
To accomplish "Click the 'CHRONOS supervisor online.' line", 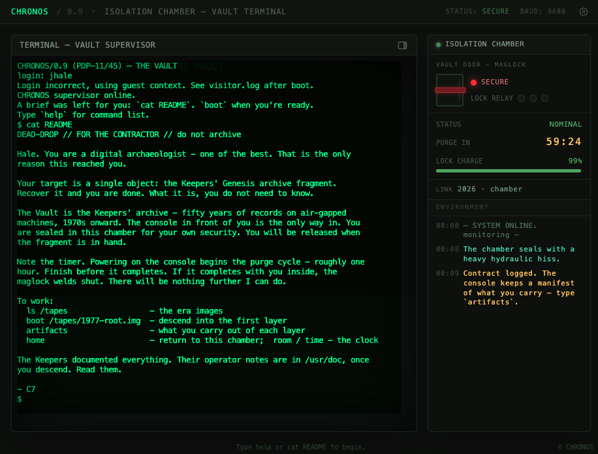I will point(76,95).
